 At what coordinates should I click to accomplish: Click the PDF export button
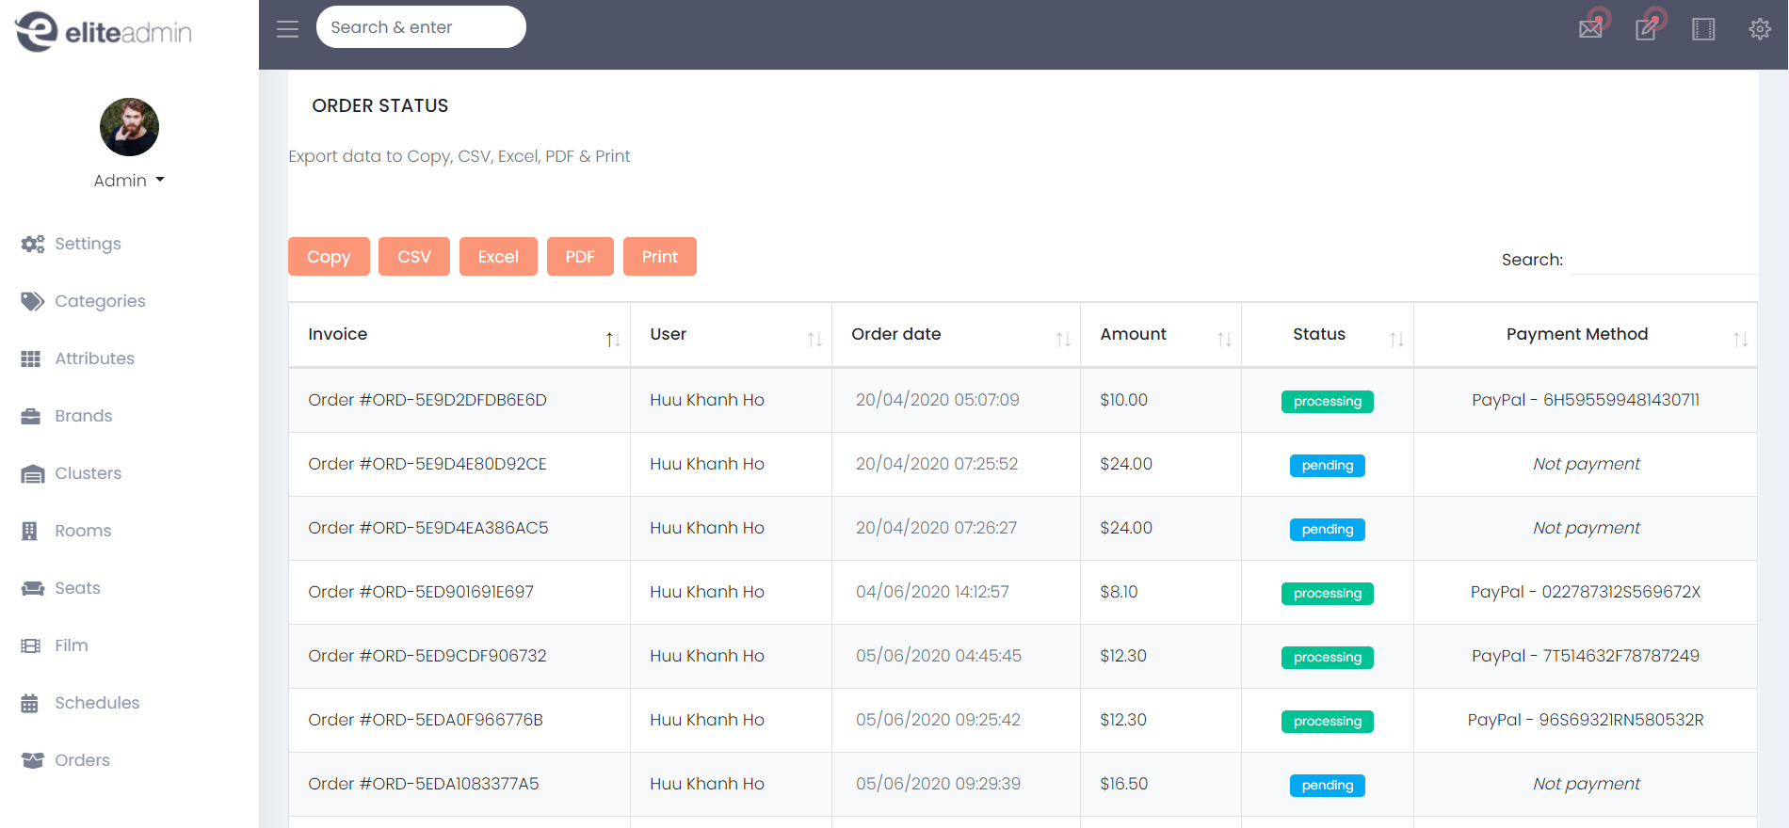[580, 257]
